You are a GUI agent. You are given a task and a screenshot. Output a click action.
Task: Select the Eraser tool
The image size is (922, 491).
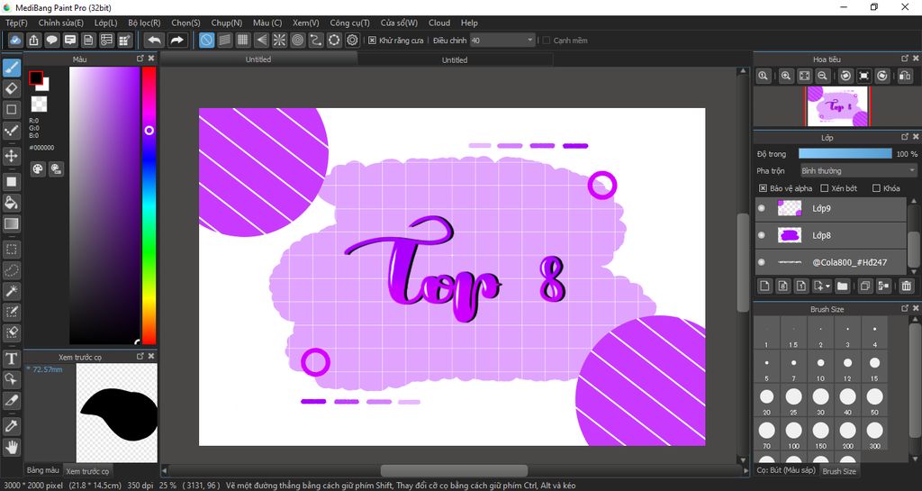coord(11,89)
